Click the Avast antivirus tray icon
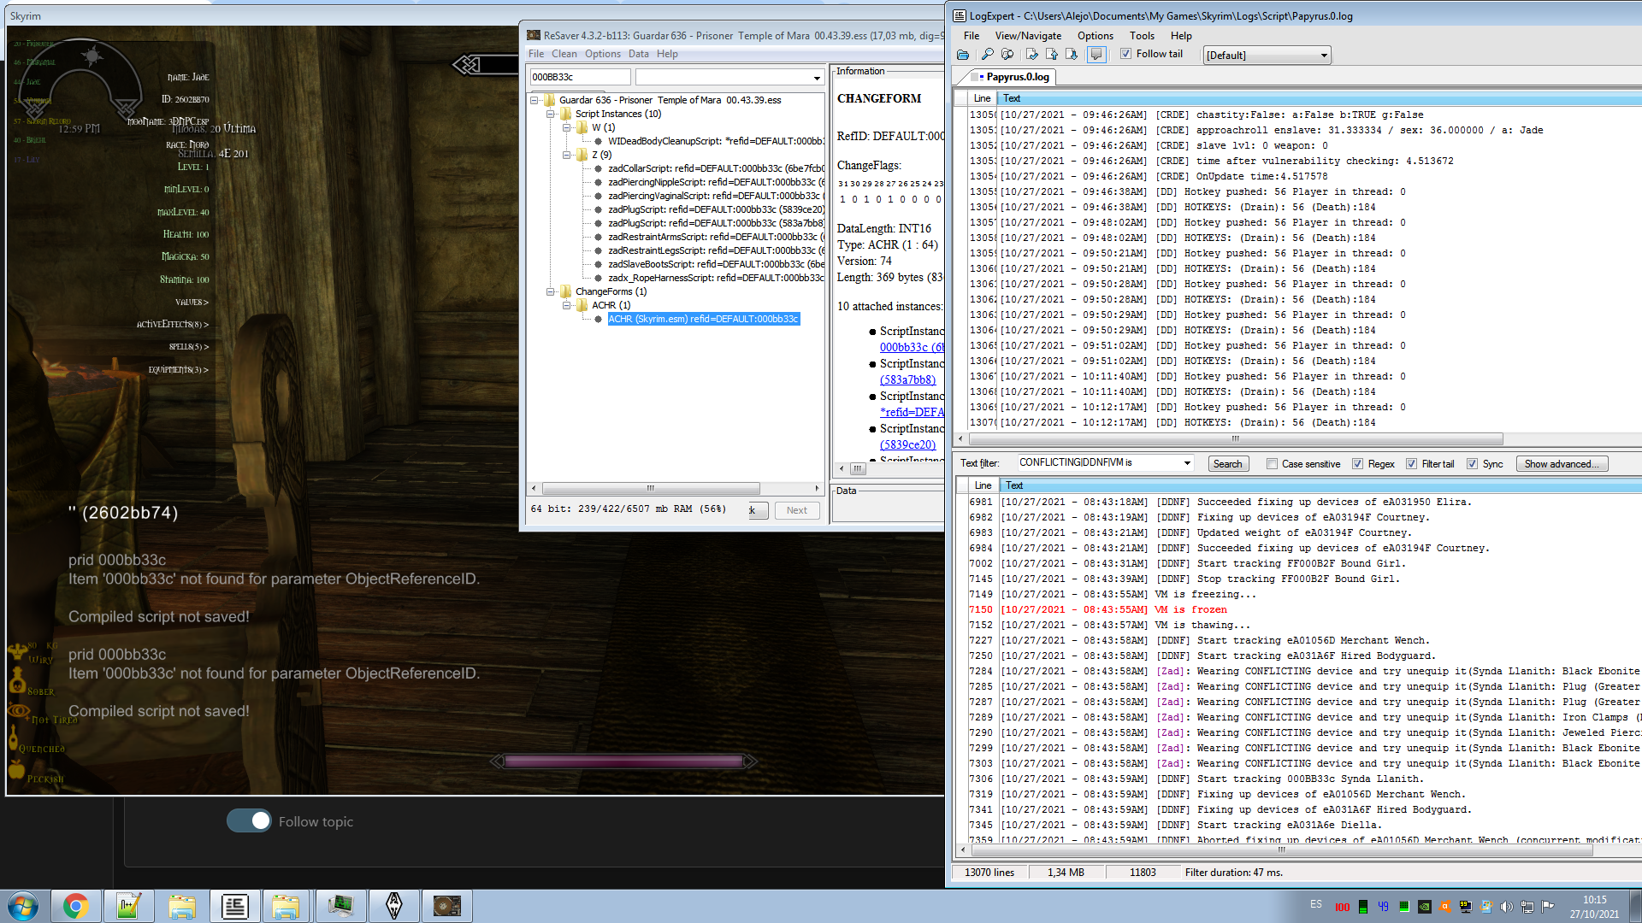The width and height of the screenshot is (1642, 923). coord(1444,907)
